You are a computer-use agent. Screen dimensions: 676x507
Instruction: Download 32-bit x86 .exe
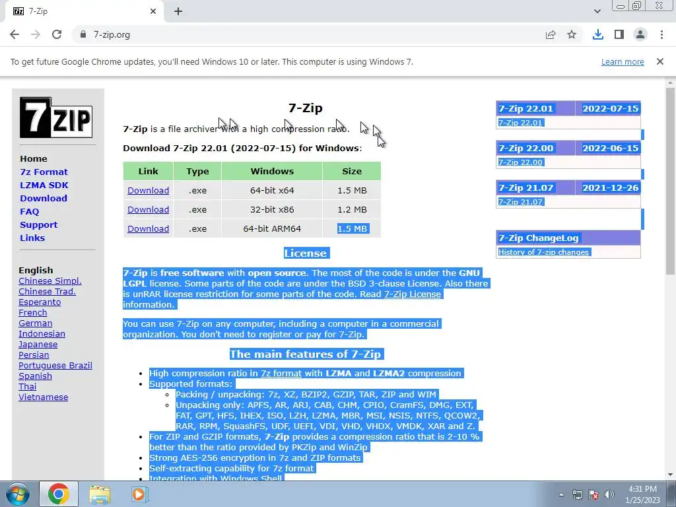coord(148,209)
